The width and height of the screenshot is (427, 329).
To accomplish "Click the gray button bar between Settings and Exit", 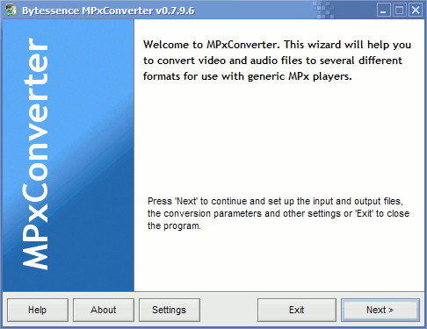I will [228, 310].
